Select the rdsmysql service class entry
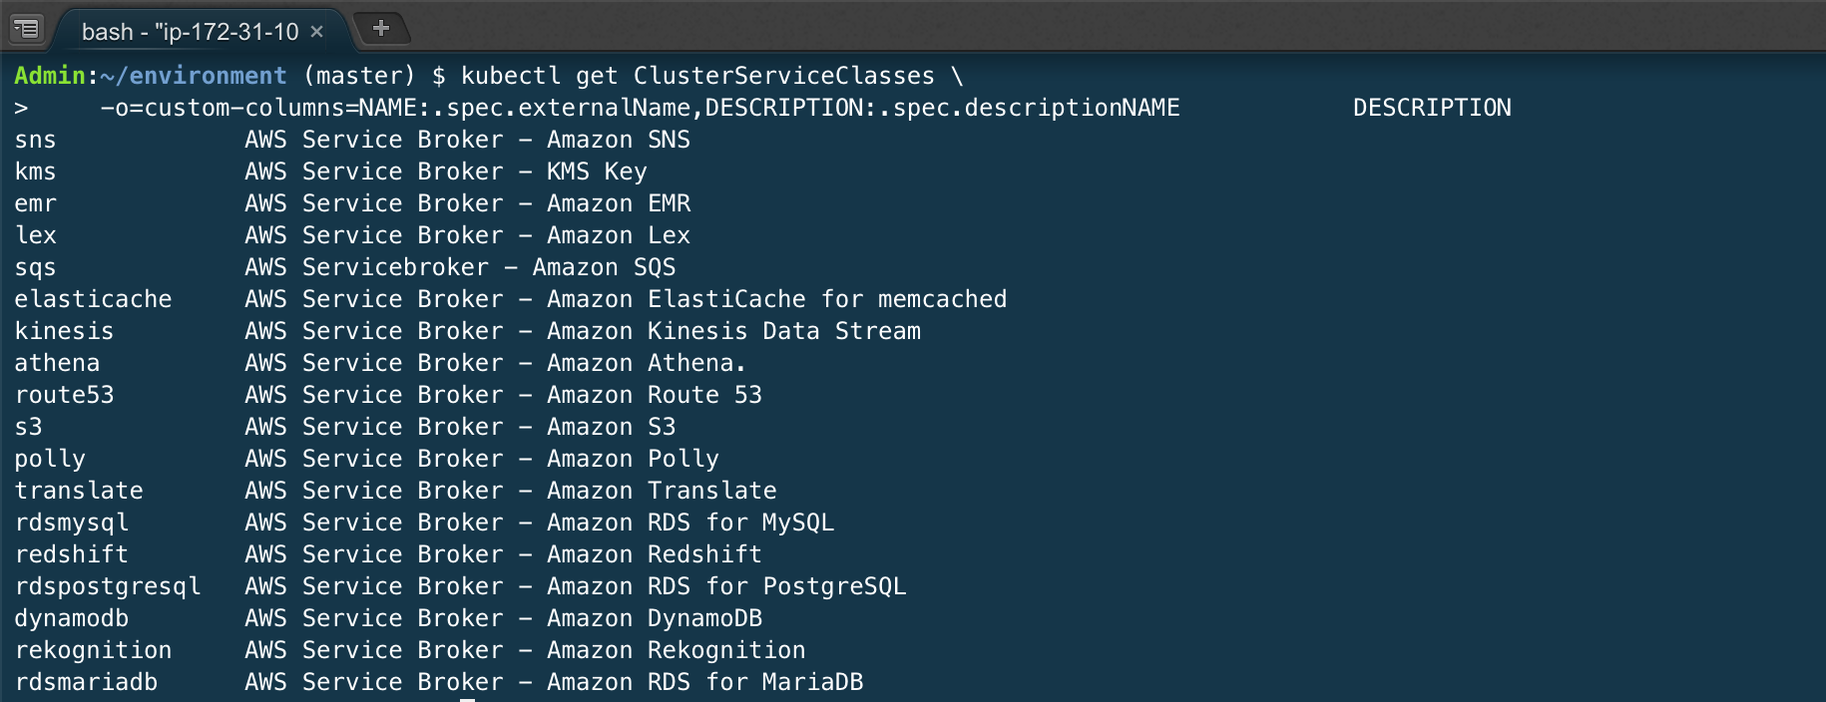This screenshot has width=1826, height=702. tap(71, 522)
